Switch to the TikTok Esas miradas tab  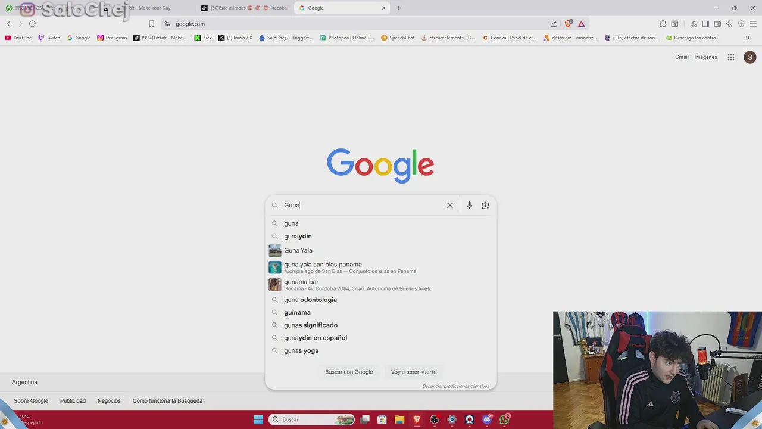click(244, 8)
